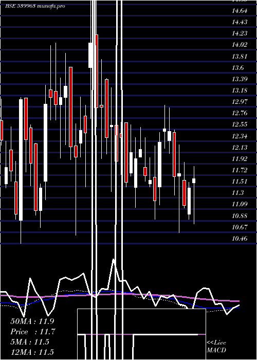Click the 14.23 price axis label

[x=240, y=33]
